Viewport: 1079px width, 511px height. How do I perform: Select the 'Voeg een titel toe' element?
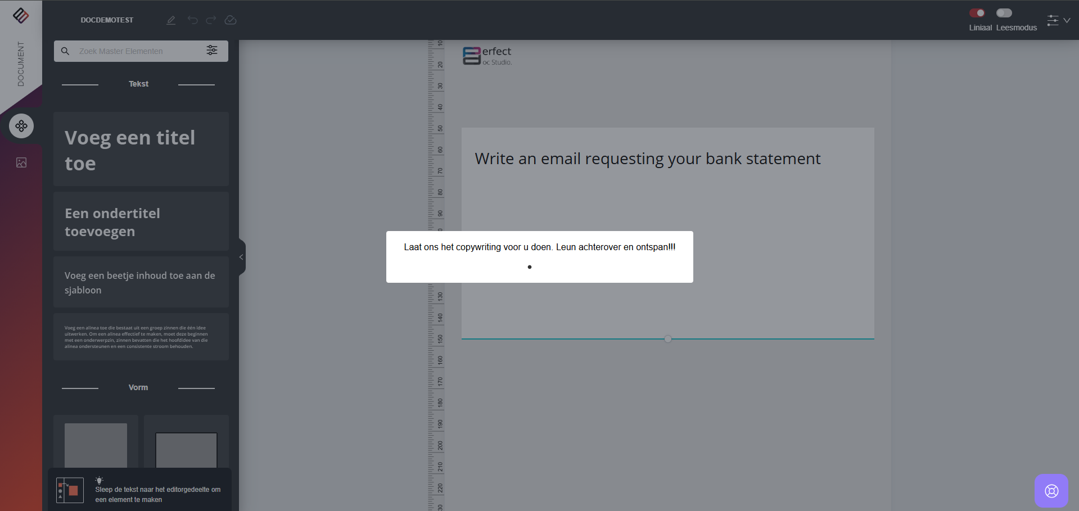pos(141,150)
